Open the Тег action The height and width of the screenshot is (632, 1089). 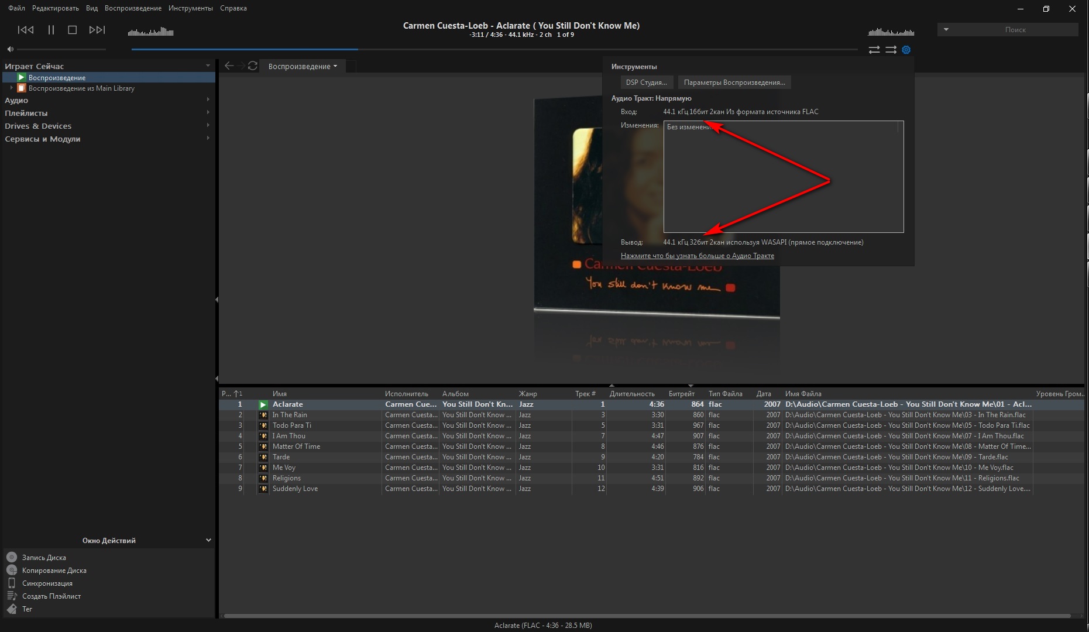27,609
